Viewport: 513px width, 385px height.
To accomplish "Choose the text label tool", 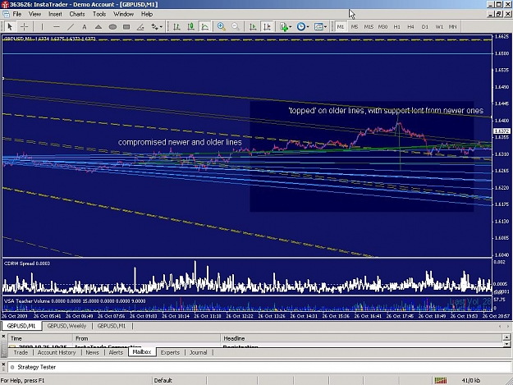I will click(85, 27).
